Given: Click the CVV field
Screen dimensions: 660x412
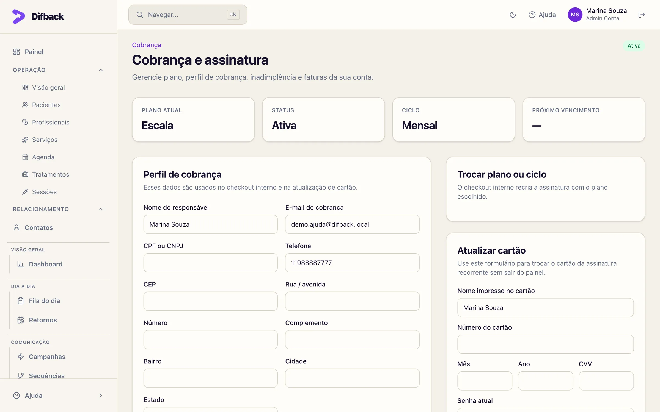Looking at the screenshot, I should click(606, 381).
